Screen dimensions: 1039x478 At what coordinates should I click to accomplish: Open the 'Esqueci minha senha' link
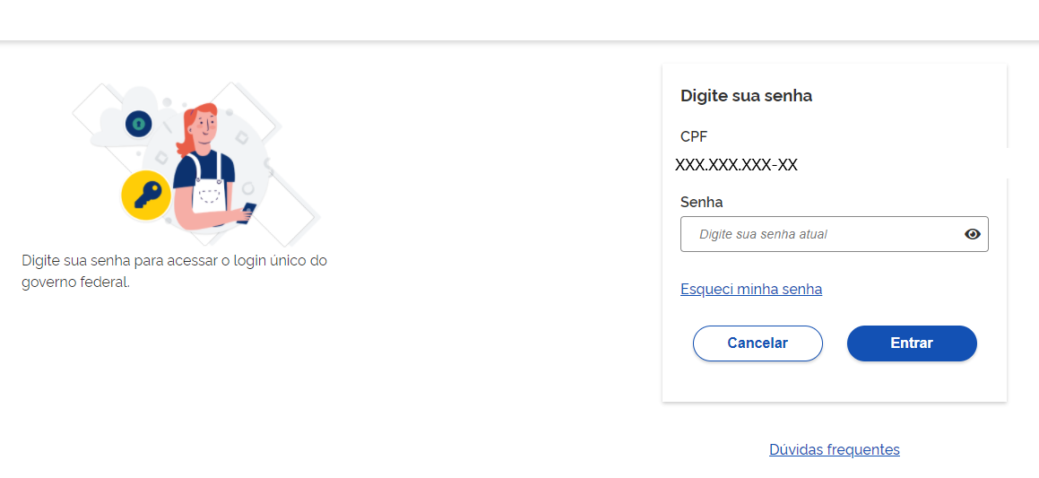click(750, 289)
